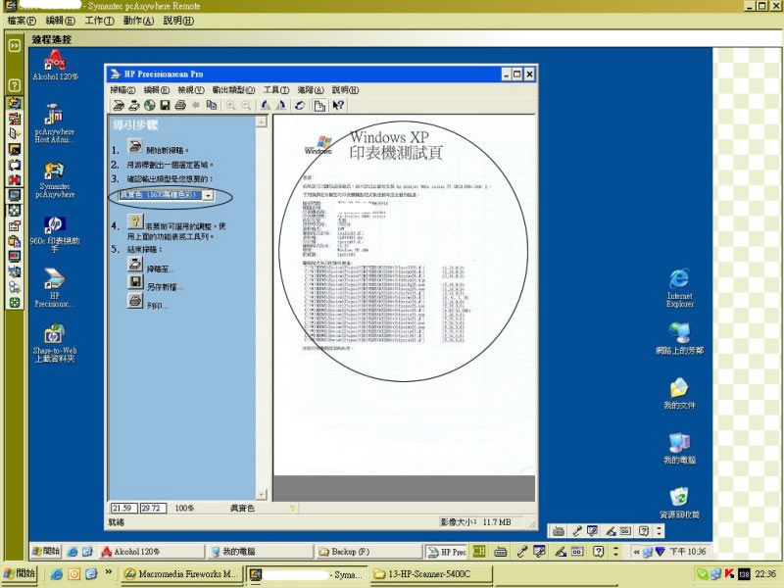Click the mirror/flip right toolbar icon
This screenshot has height=588, width=784.
(281, 106)
